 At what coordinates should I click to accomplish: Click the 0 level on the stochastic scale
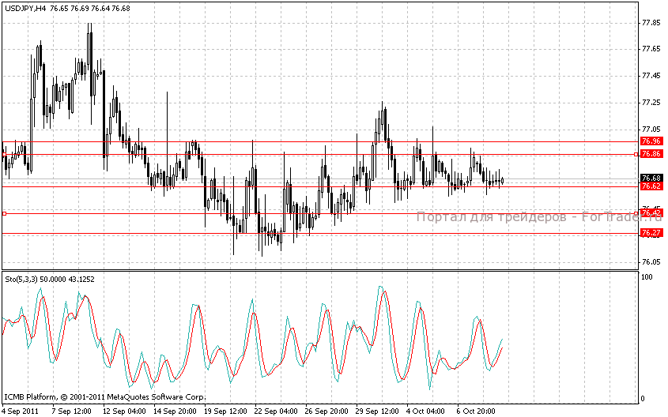pos(642,399)
